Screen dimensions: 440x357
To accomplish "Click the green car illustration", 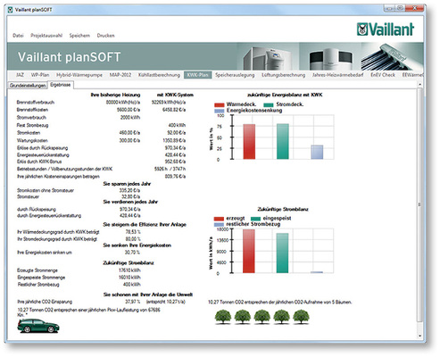I will [x=38, y=326].
